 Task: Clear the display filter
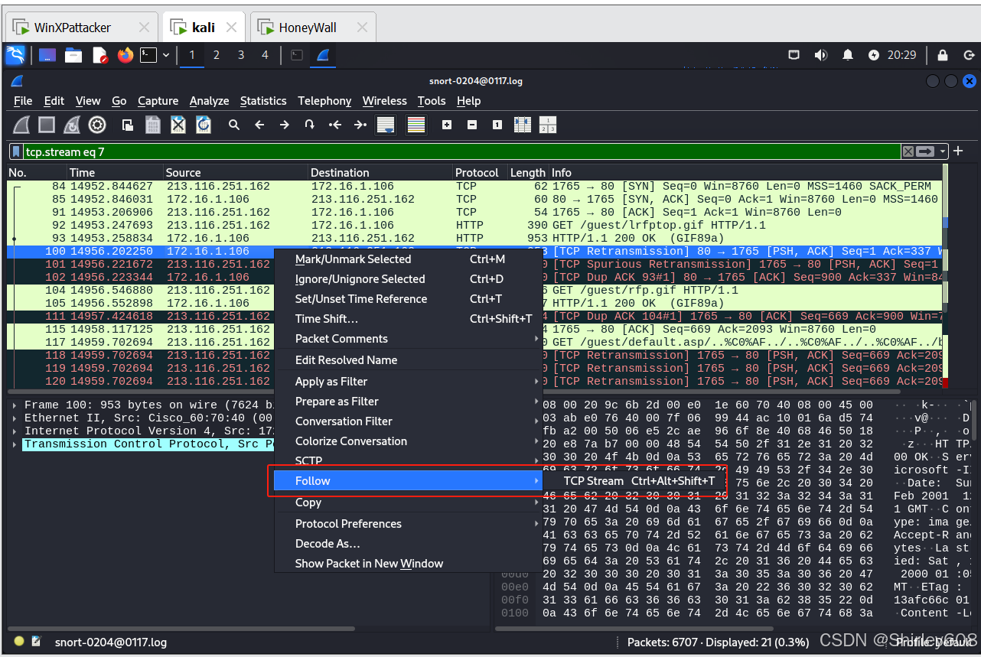[x=908, y=151]
